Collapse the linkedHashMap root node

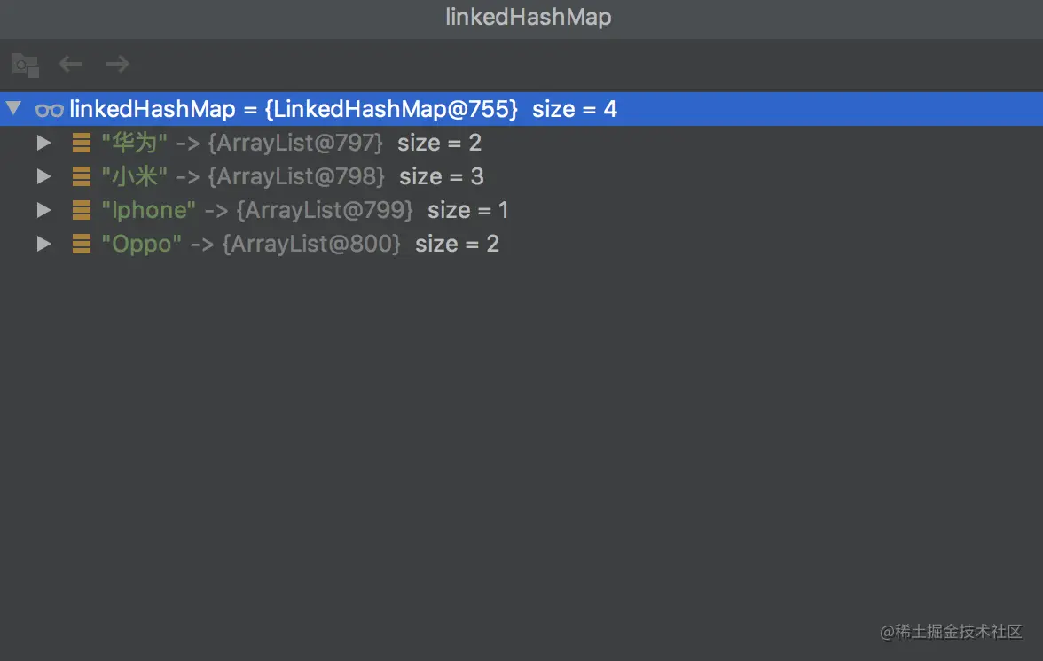[x=13, y=108]
